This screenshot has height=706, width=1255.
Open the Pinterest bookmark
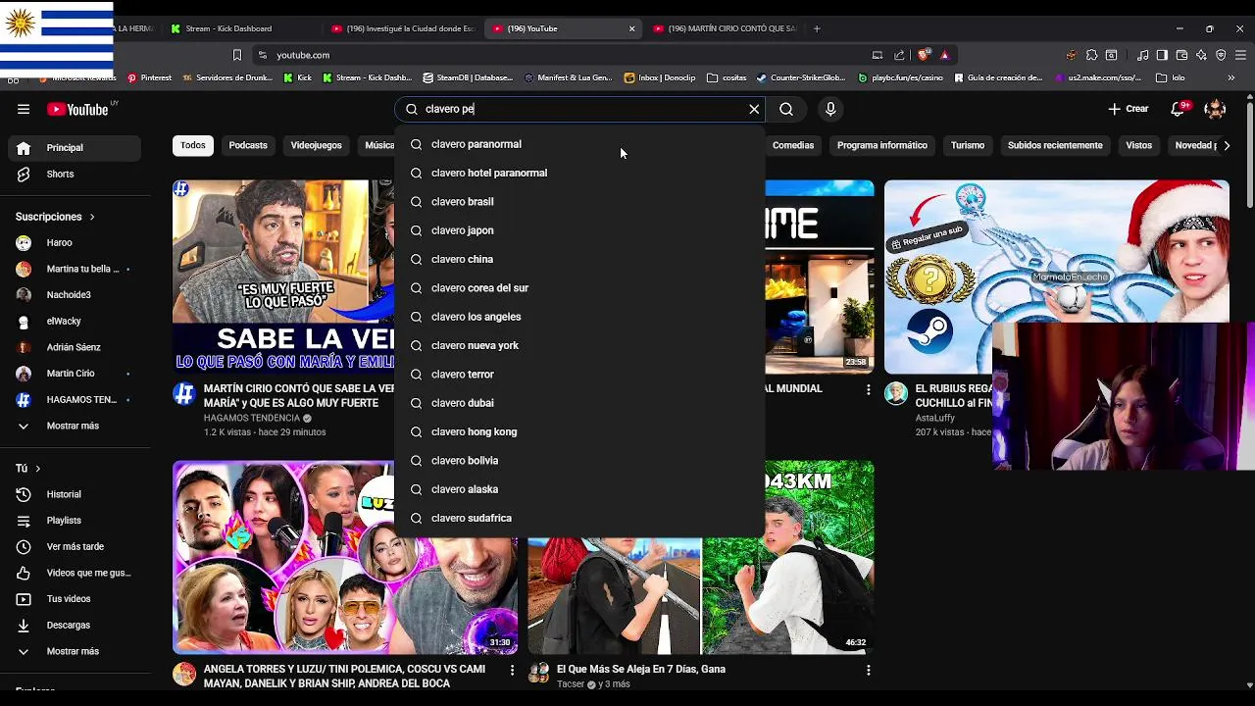[149, 77]
